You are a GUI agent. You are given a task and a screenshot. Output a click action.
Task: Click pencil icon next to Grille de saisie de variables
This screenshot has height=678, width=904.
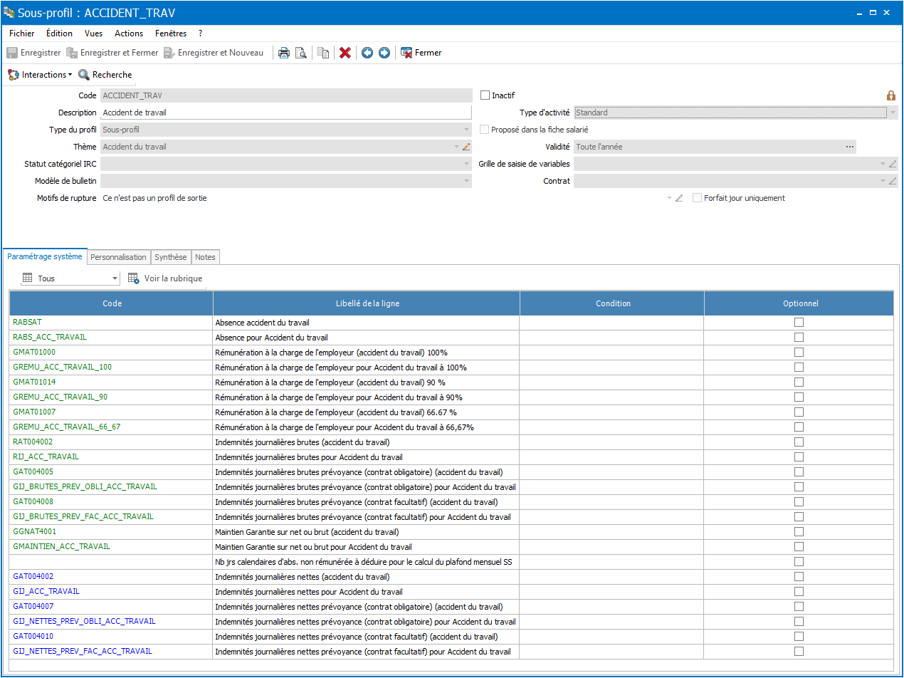pos(893,164)
